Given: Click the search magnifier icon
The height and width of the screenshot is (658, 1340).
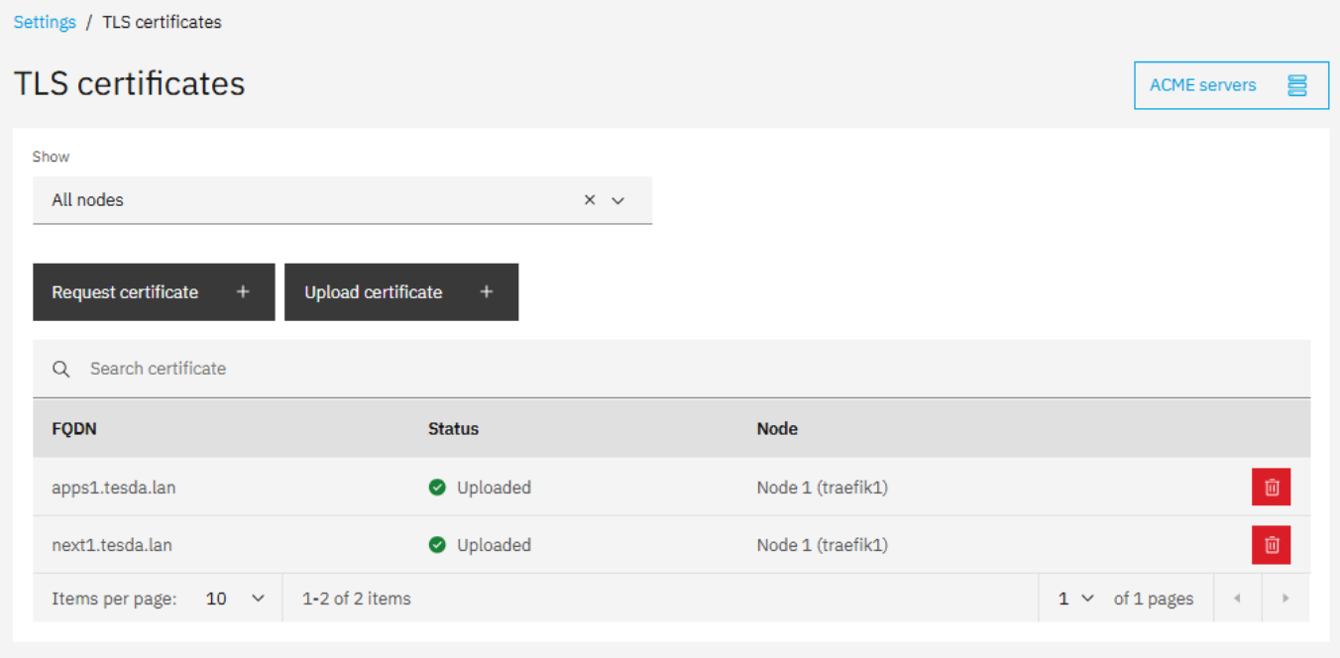Looking at the screenshot, I should pos(60,368).
